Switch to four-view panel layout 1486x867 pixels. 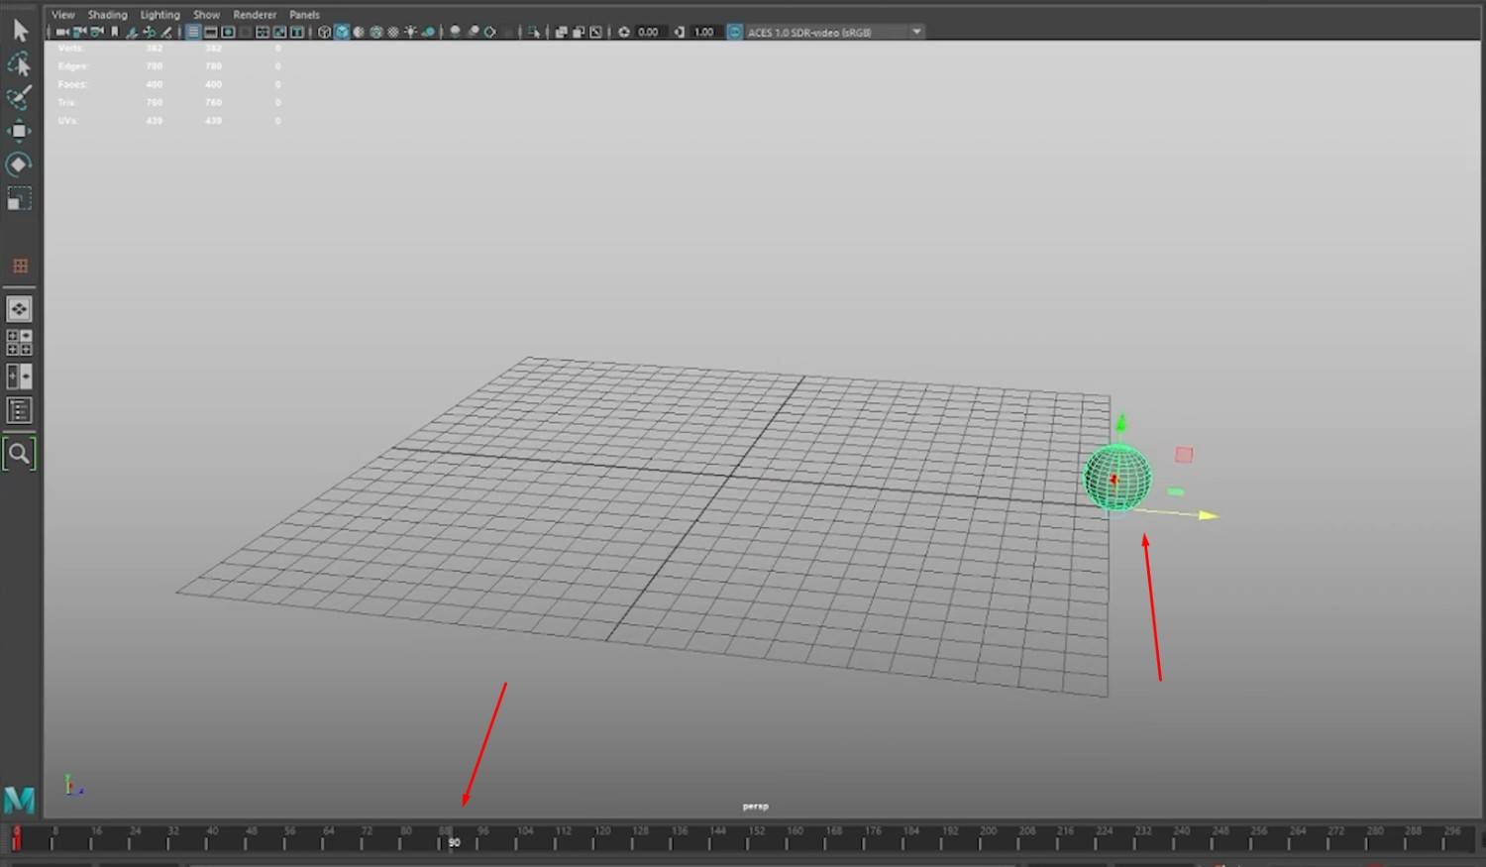point(19,343)
